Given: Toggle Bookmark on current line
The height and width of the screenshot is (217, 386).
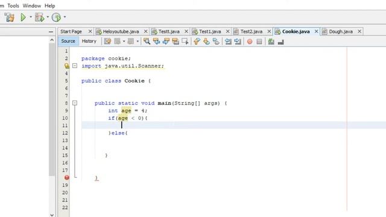Looking at the screenshot, I should point(216,42).
